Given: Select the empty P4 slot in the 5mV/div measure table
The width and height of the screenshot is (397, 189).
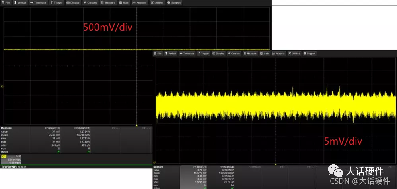Looking at the screenshot, I should [283, 167].
